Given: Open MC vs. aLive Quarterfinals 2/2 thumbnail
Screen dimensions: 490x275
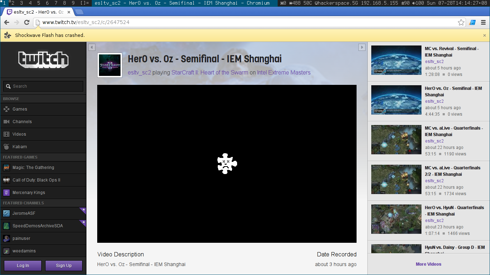Looking at the screenshot, I should click(x=396, y=179).
